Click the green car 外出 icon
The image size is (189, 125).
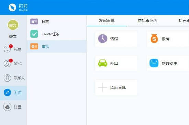pyautogui.click(x=103, y=63)
